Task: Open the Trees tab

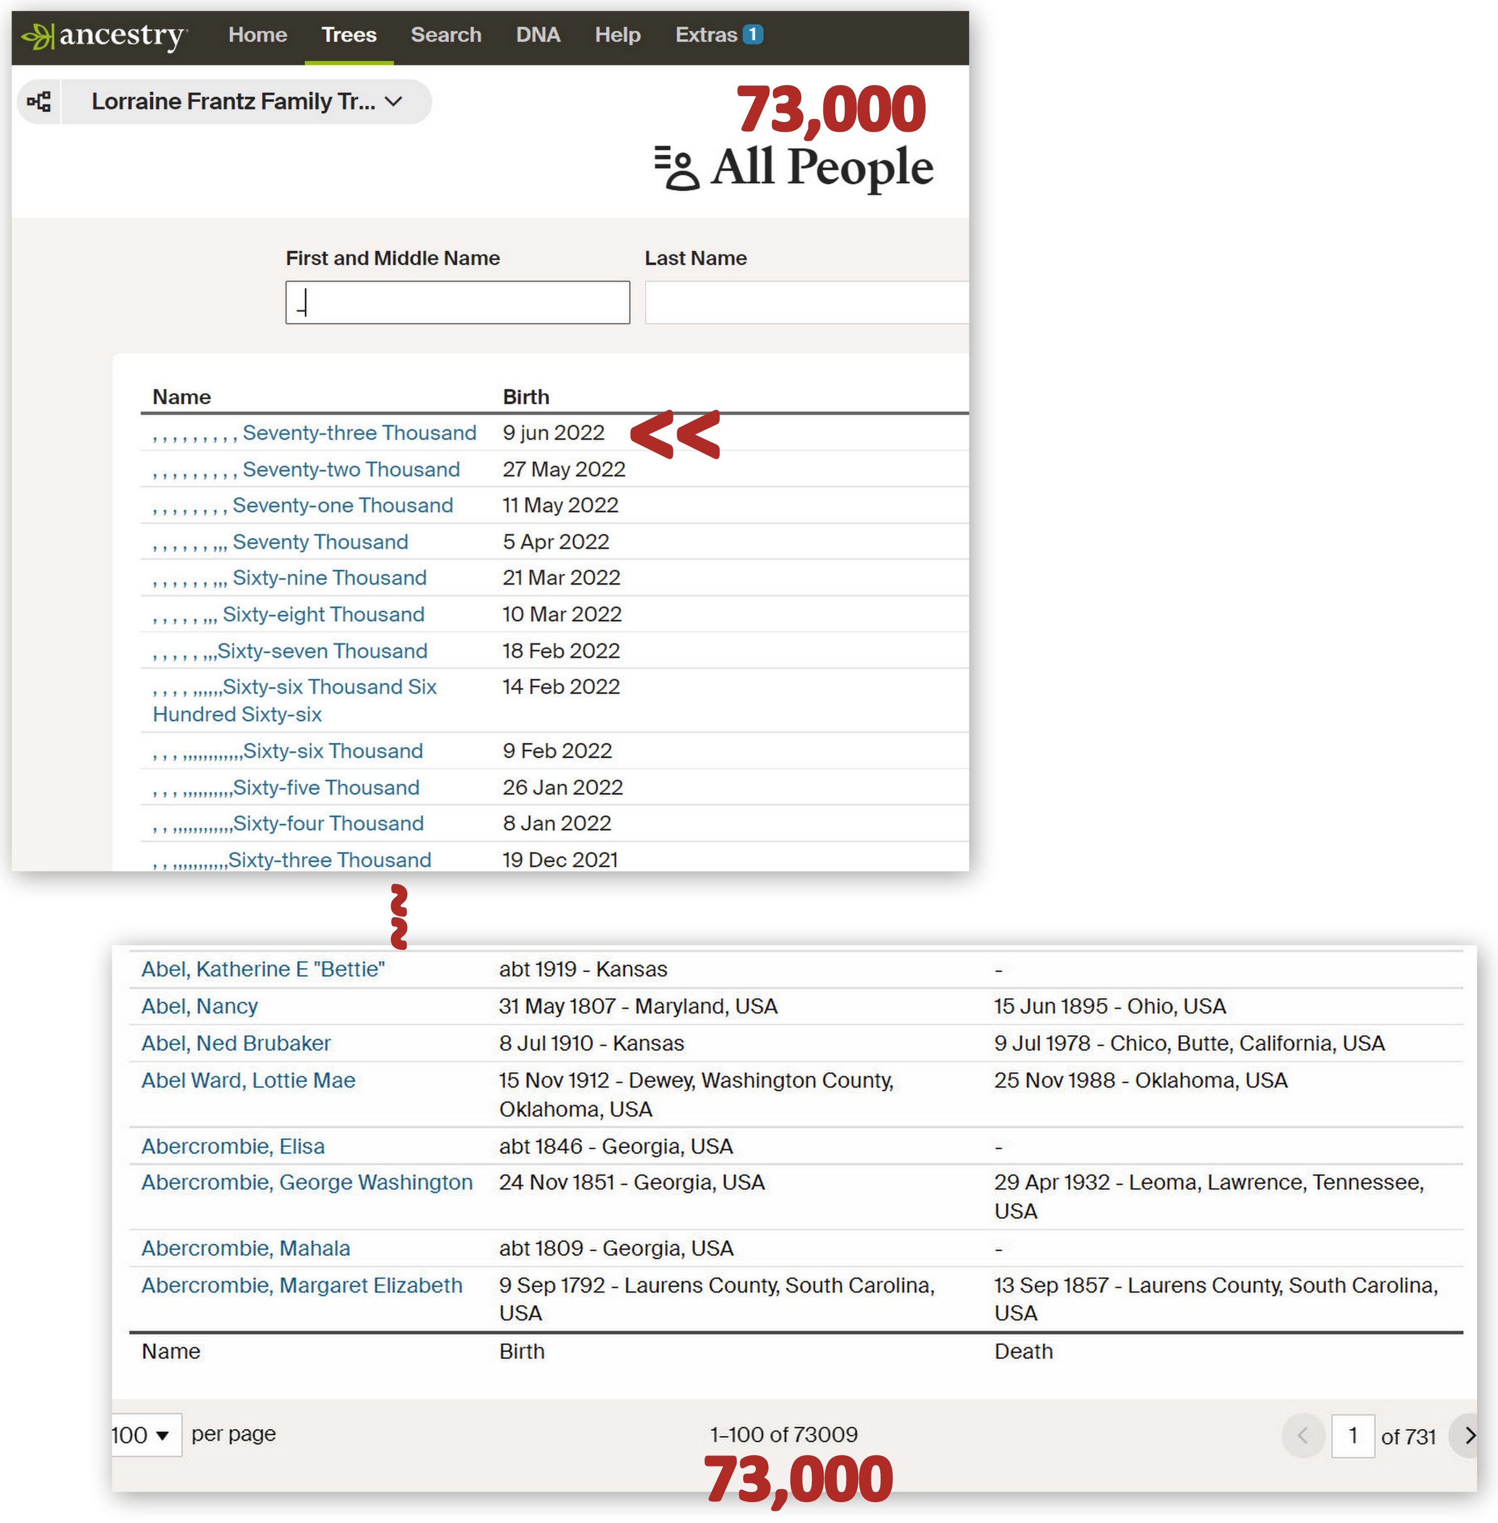Action: click(348, 35)
